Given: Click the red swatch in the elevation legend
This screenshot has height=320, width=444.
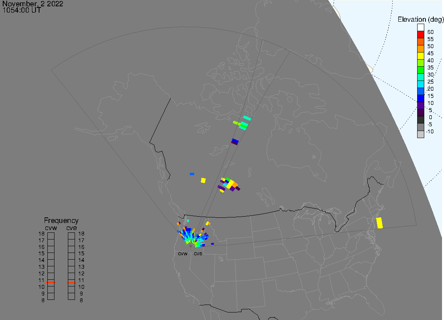Looking at the screenshot, I should pyautogui.click(x=420, y=35).
